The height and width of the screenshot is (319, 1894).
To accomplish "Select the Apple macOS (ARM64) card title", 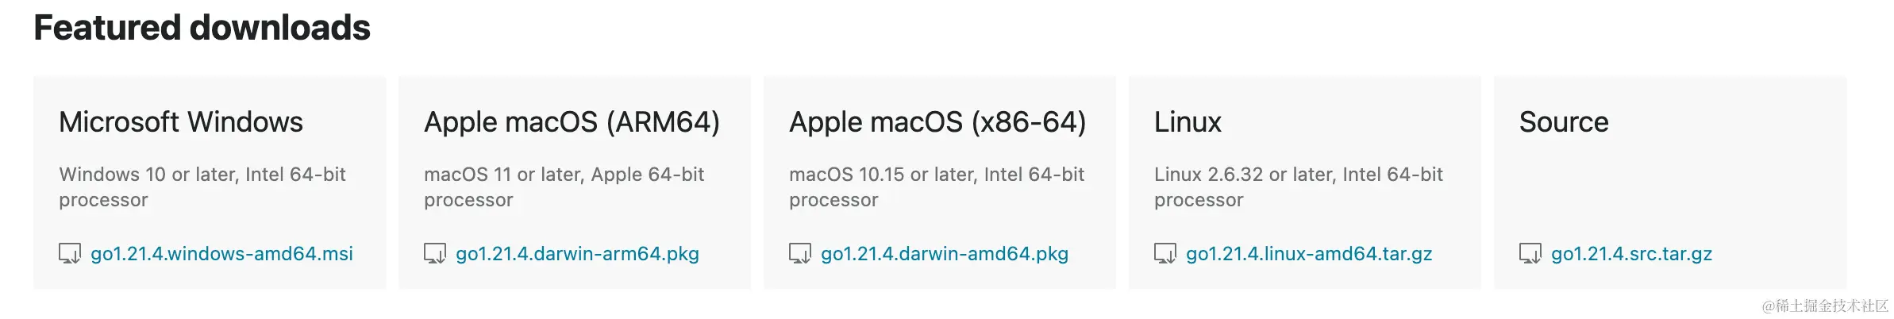I will (572, 122).
